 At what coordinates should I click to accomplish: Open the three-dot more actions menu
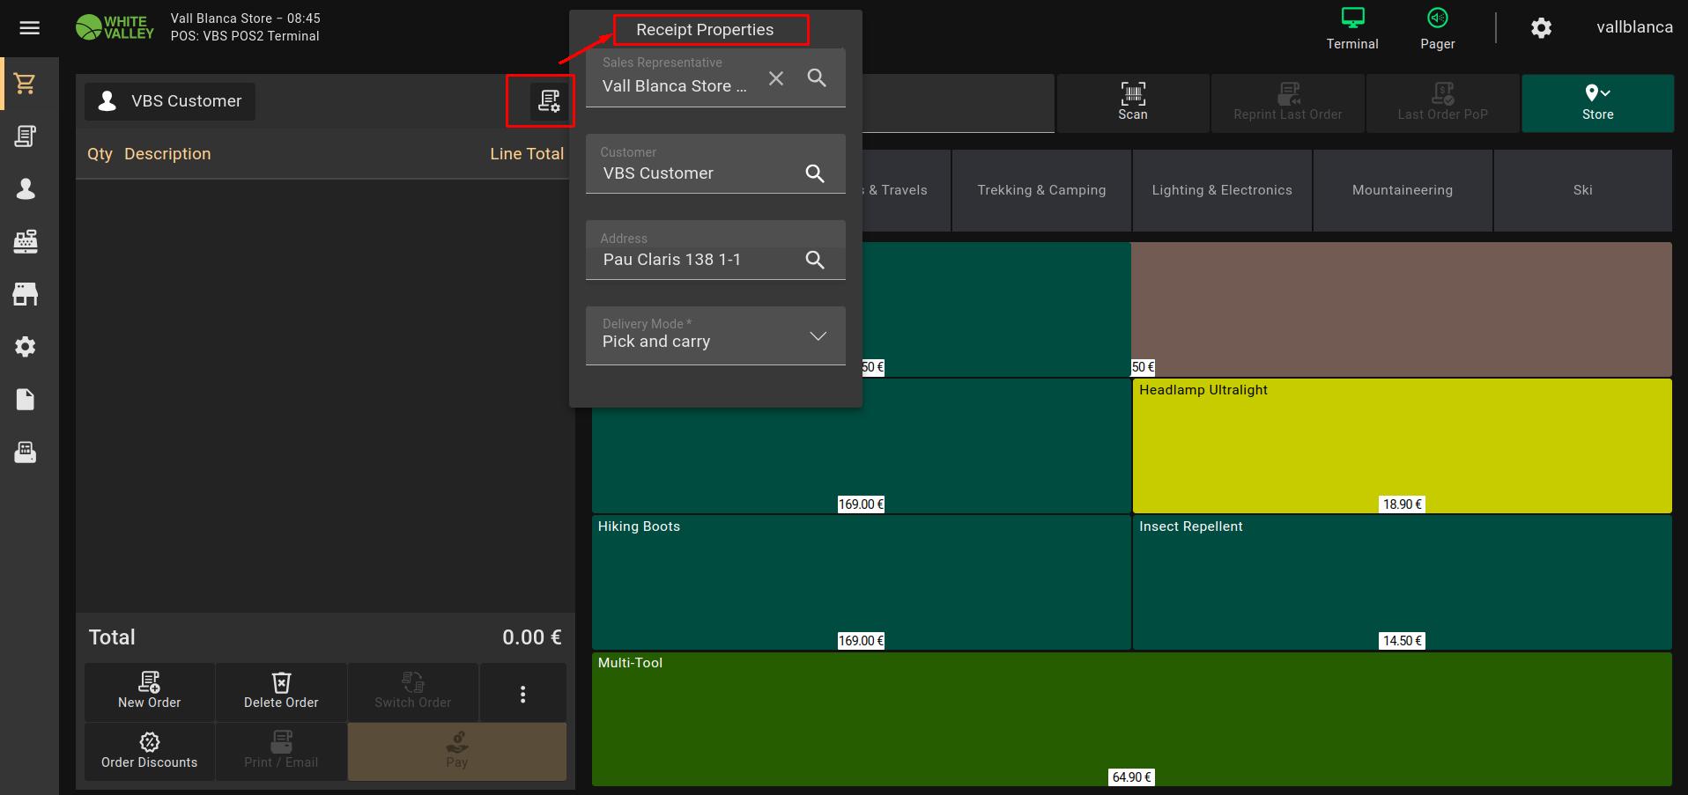522,694
